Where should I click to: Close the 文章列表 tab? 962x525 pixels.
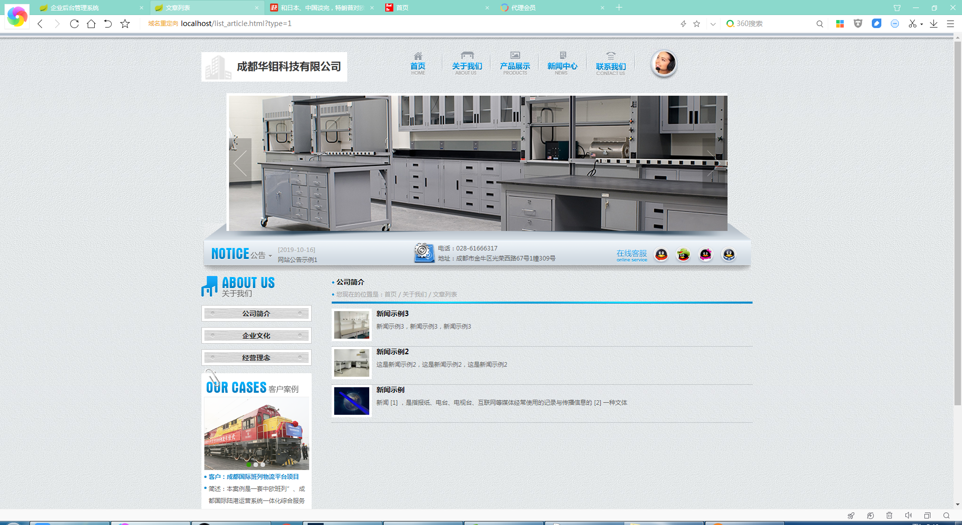point(257,8)
